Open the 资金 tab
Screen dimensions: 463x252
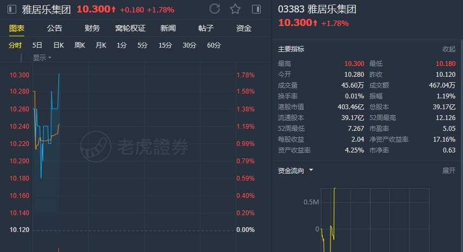pos(243,28)
